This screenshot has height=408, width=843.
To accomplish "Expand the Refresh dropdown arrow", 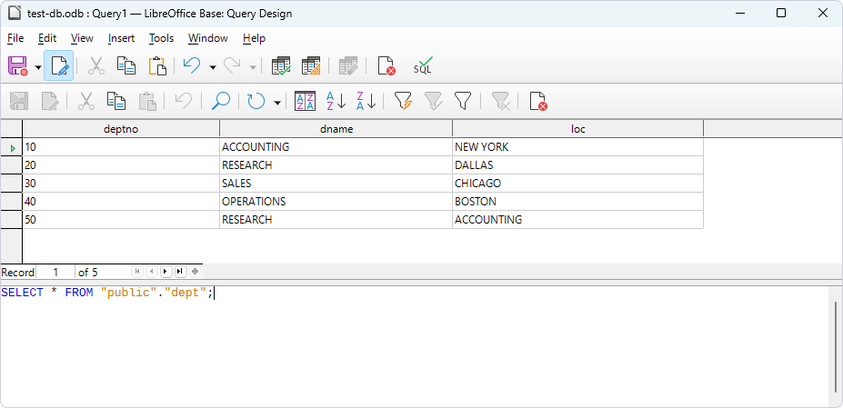I will [x=277, y=102].
